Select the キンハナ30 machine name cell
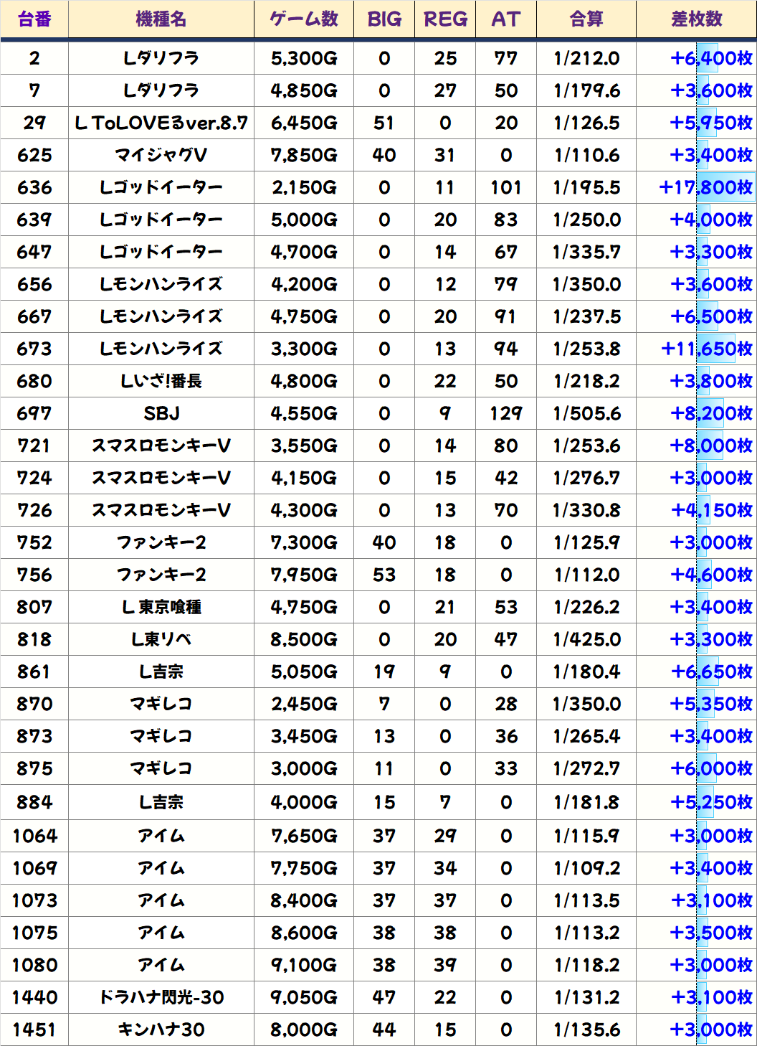The height and width of the screenshot is (1046, 757). (x=161, y=1030)
